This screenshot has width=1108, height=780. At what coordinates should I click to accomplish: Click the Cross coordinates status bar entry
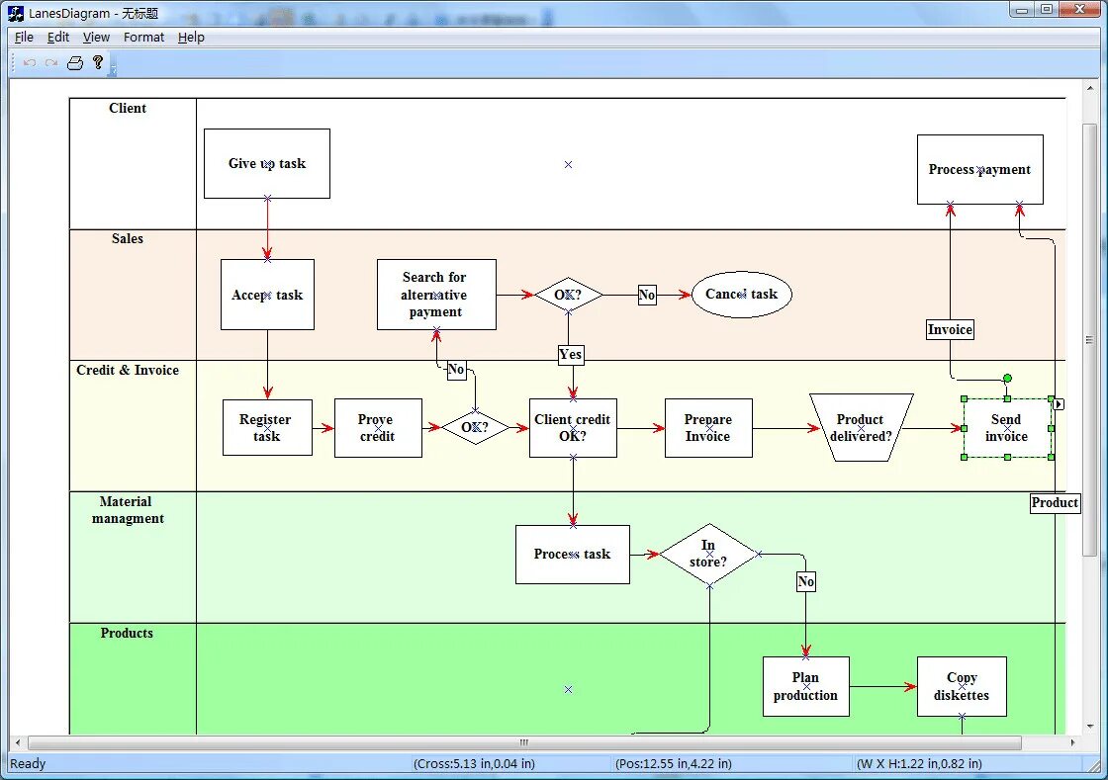point(474,764)
